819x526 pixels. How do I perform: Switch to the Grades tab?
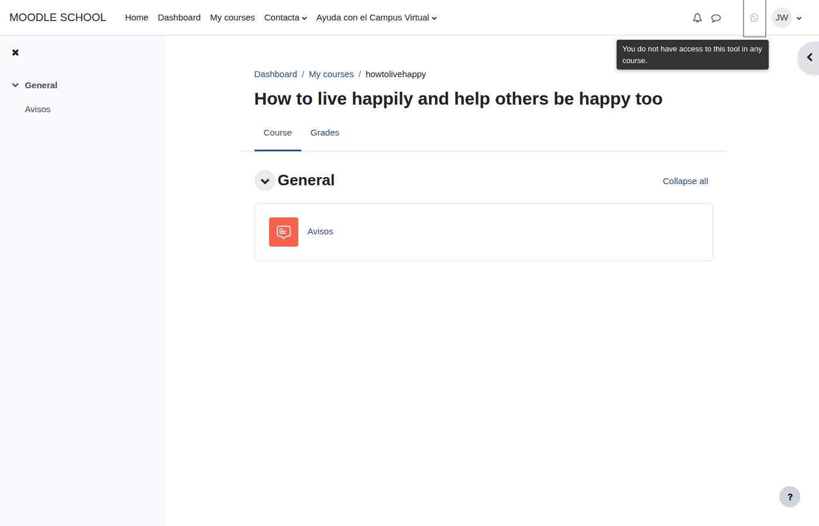325,133
